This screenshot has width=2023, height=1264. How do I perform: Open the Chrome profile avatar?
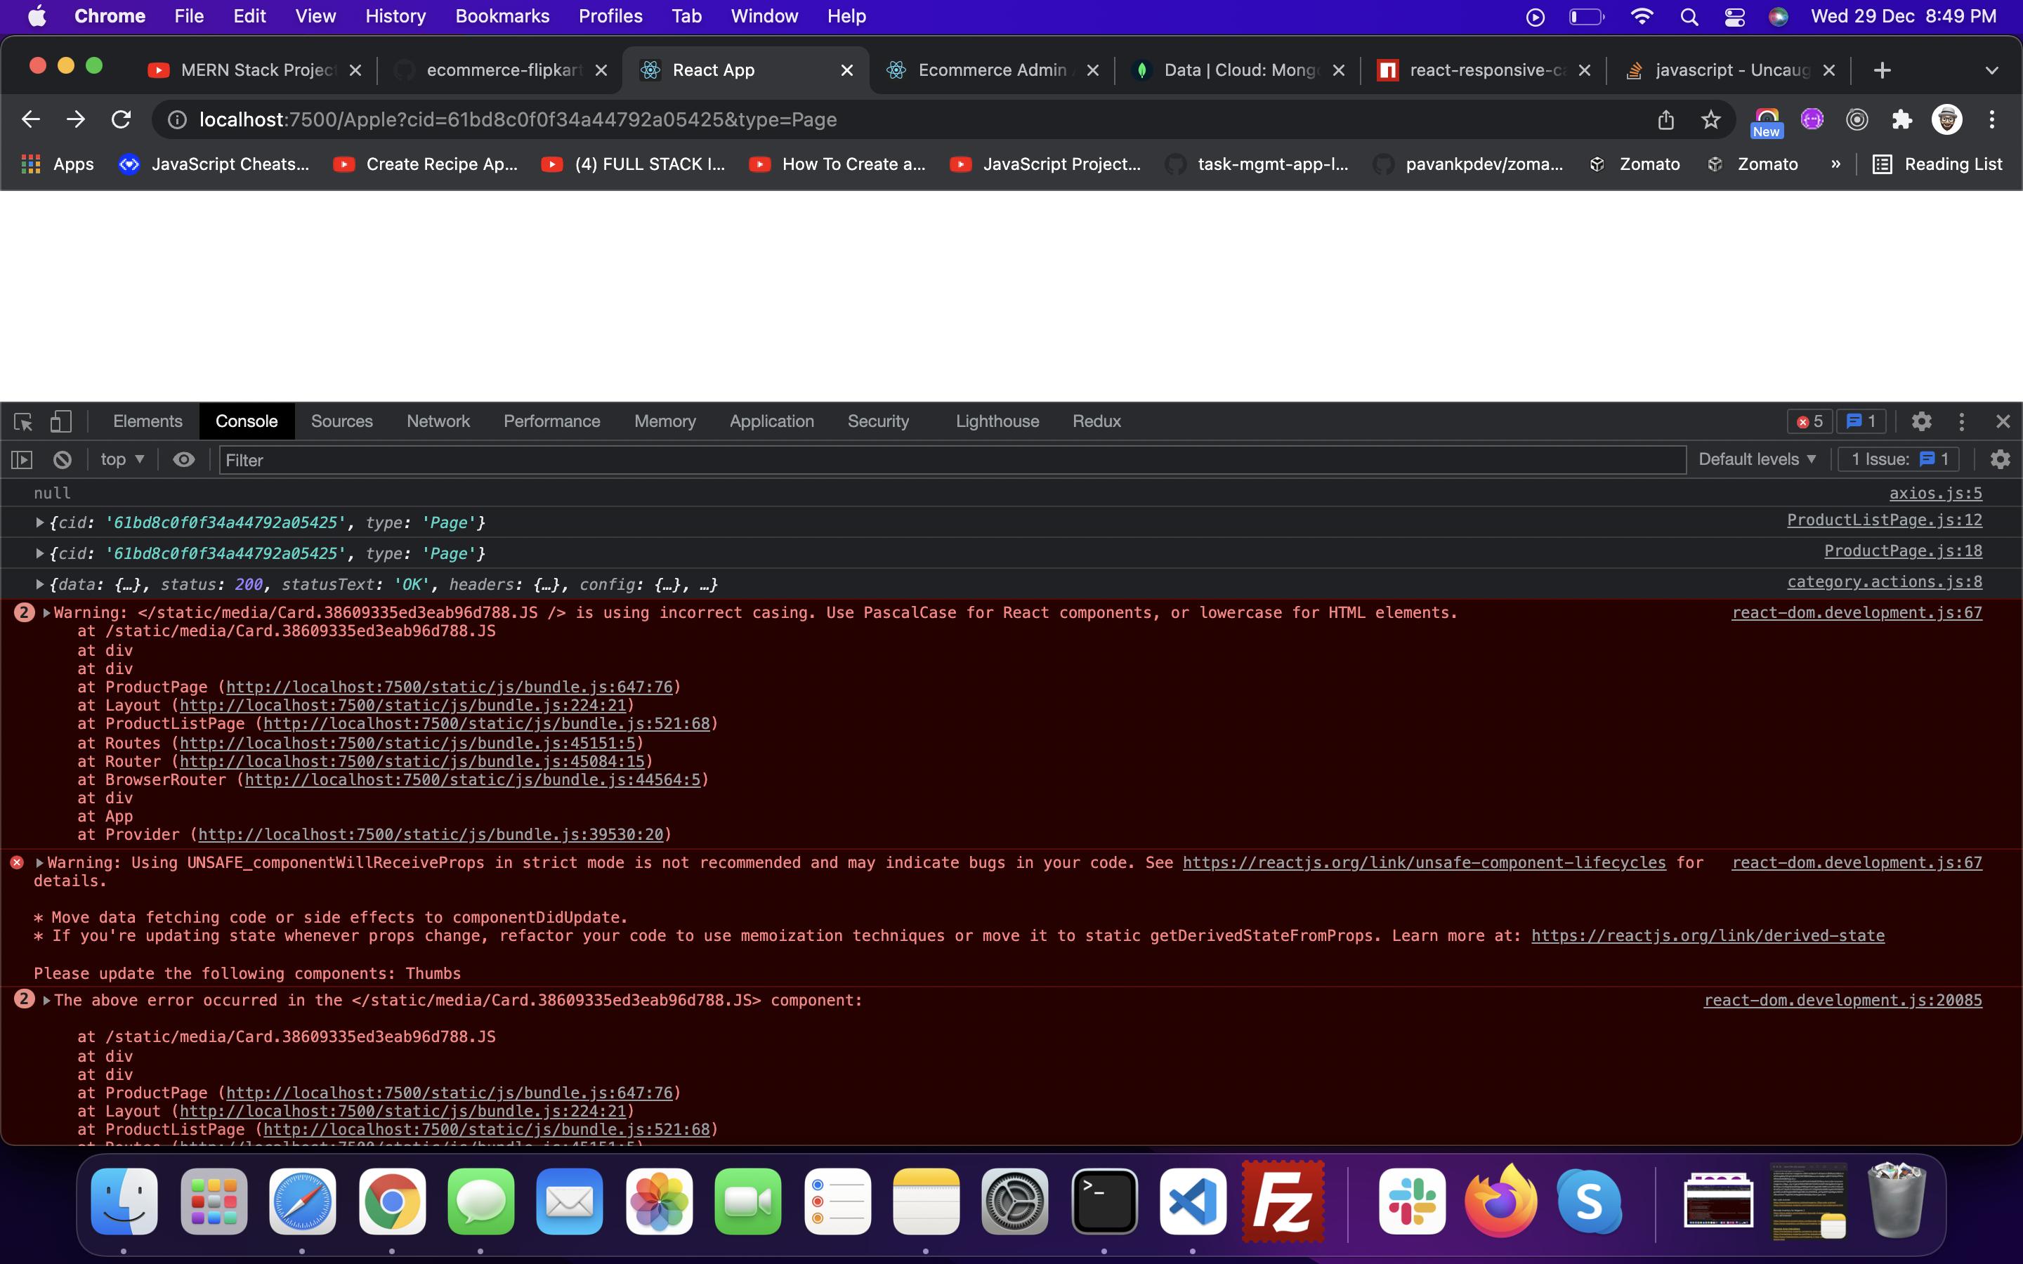click(1947, 119)
